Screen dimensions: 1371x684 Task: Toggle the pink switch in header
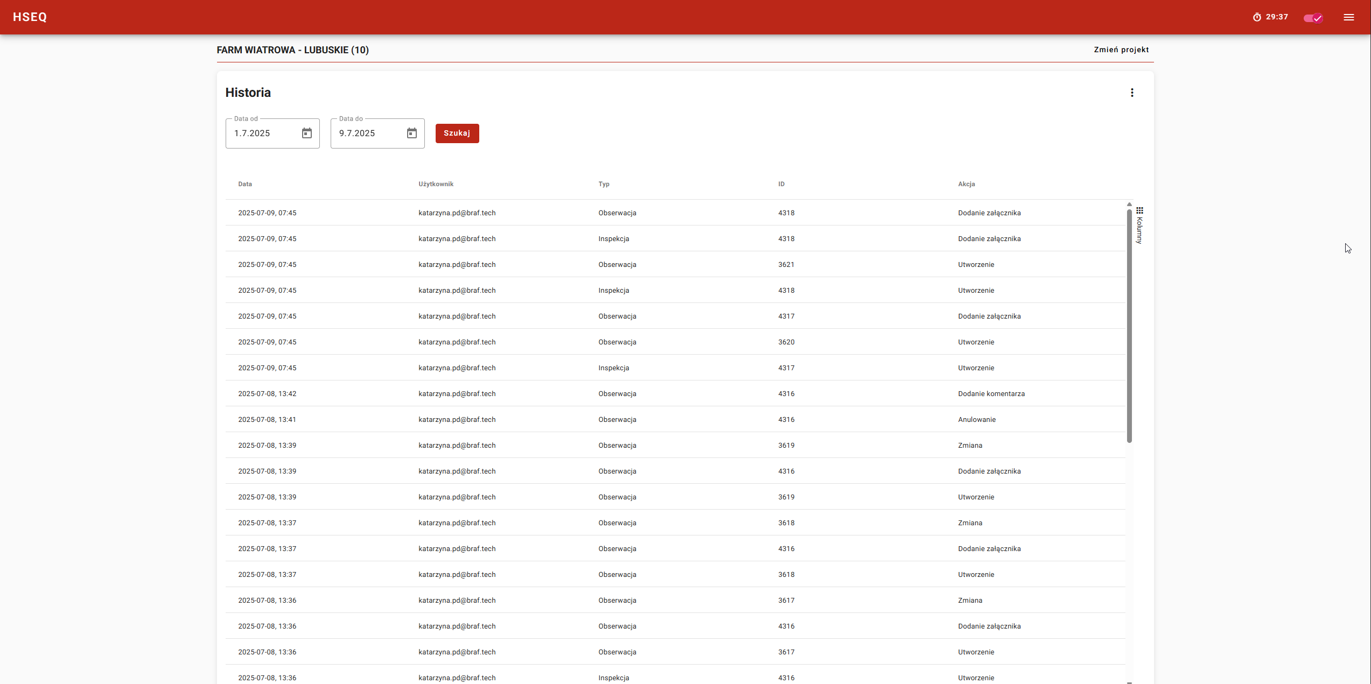[x=1313, y=18]
